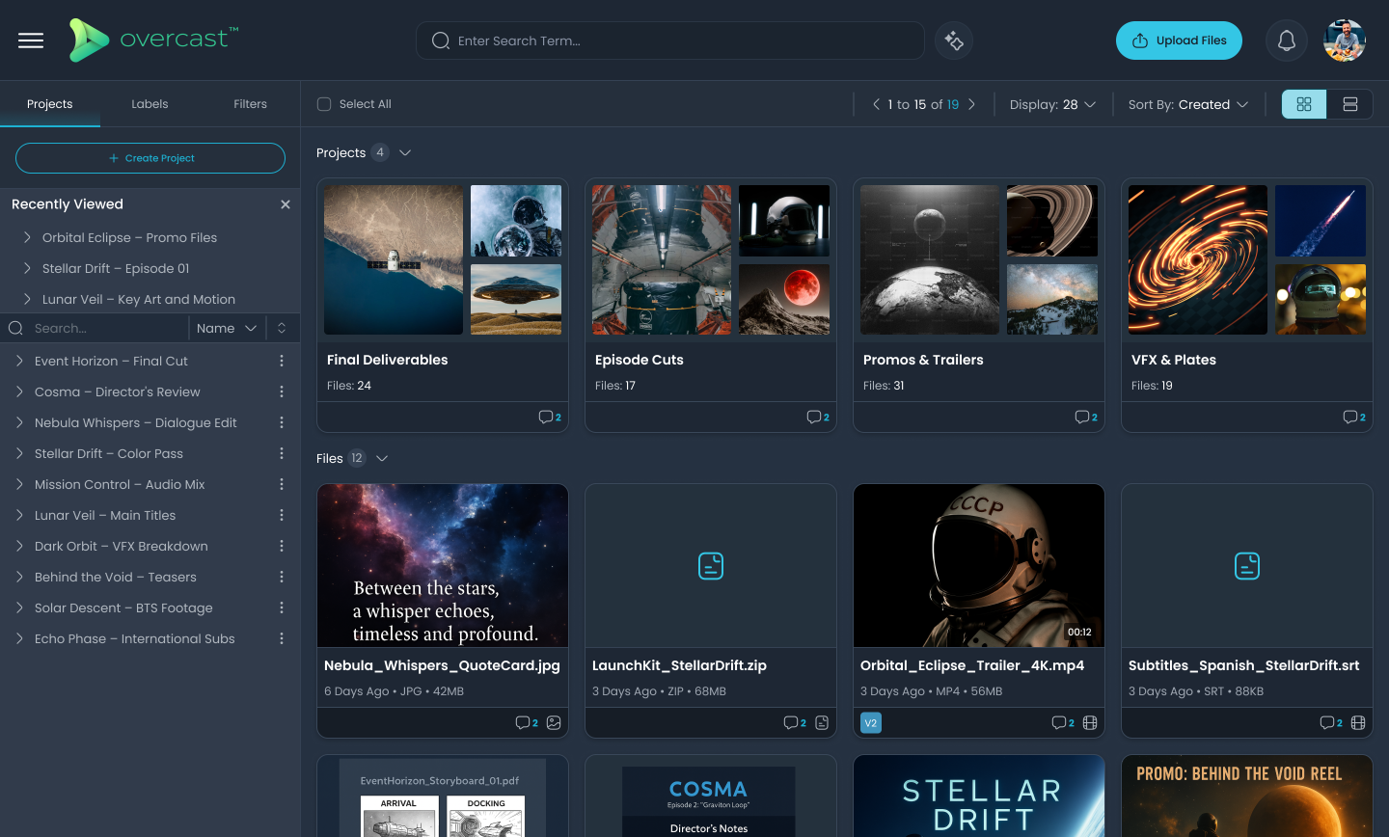Image resolution: width=1389 pixels, height=837 pixels.
Task: Switch to the Filters tab
Action: (x=250, y=104)
